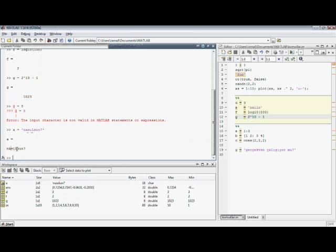336x252 pixels.
Task: Open Simulink from the main toolbar icon
Action: tap(49, 40)
